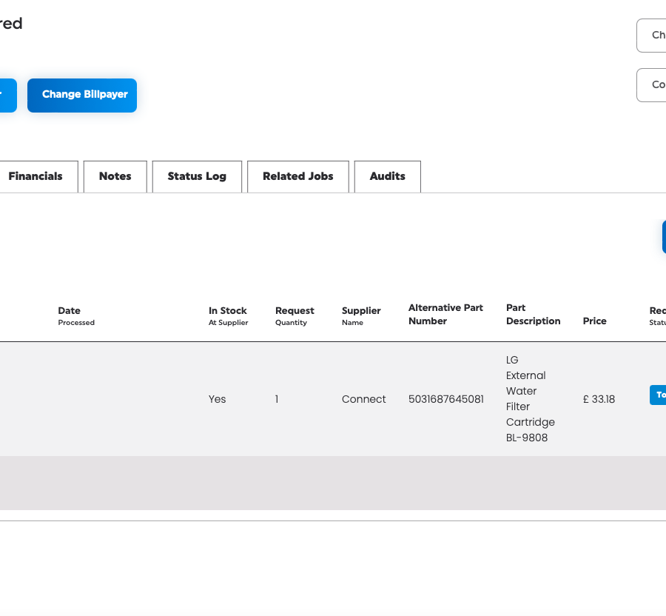Open the Financials tab

click(36, 176)
